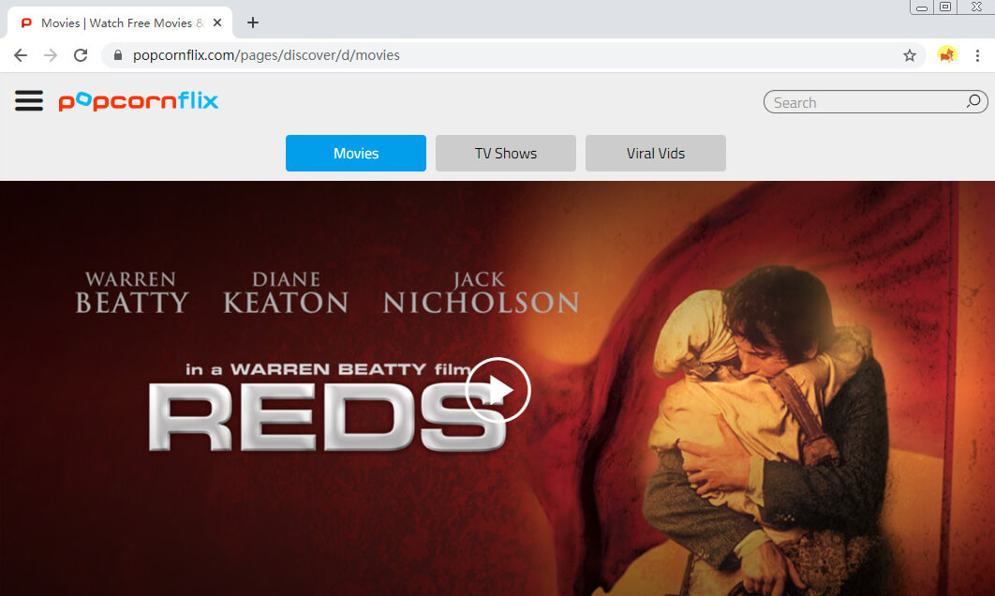Image resolution: width=995 pixels, height=596 pixels.
Task: Open the hamburger navigation menu
Action: pos(28,101)
